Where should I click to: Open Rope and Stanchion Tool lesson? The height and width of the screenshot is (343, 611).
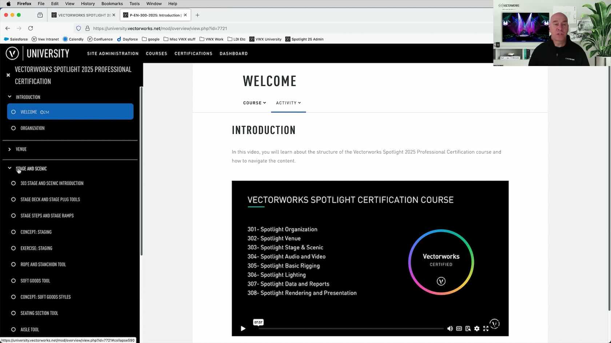(43, 265)
